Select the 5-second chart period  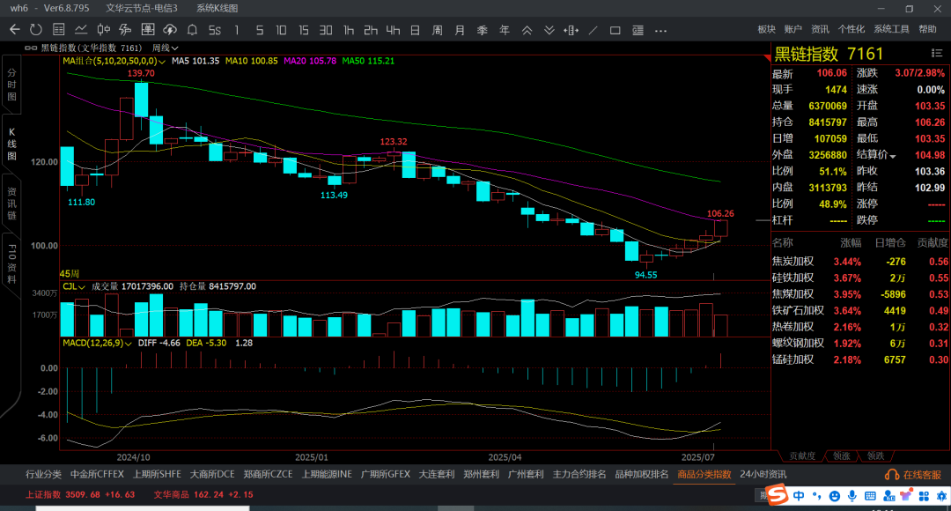(x=215, y=30)
